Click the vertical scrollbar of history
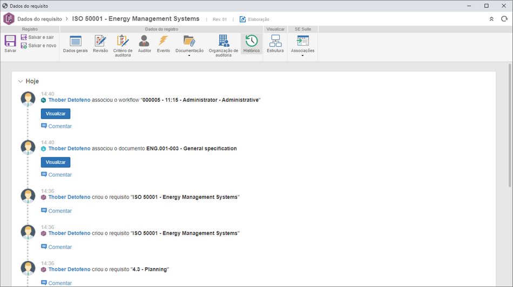This screenshot has width=513, height=287. 510,125
